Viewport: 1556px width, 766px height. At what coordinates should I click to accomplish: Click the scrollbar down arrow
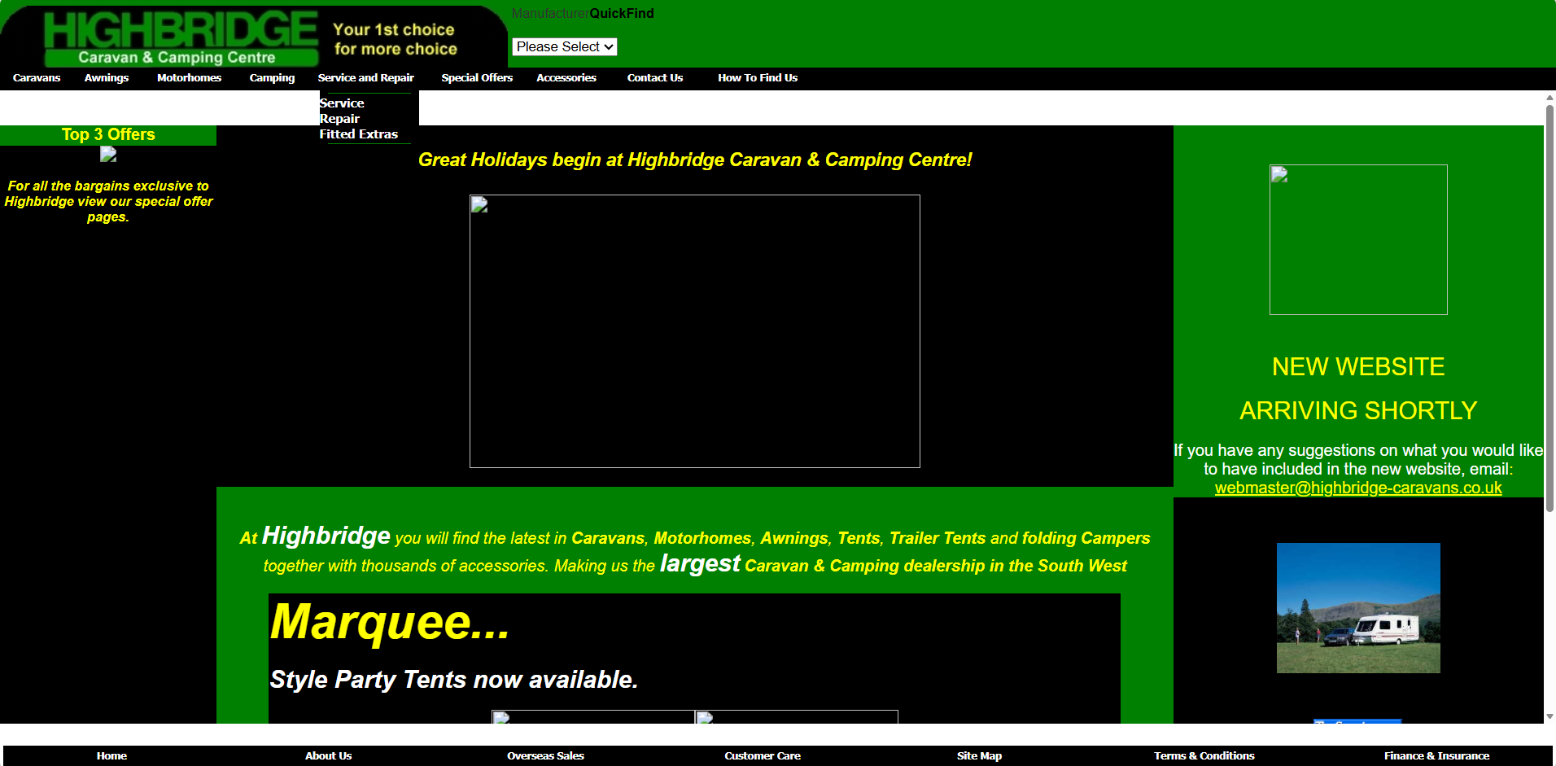(1549, 716)
